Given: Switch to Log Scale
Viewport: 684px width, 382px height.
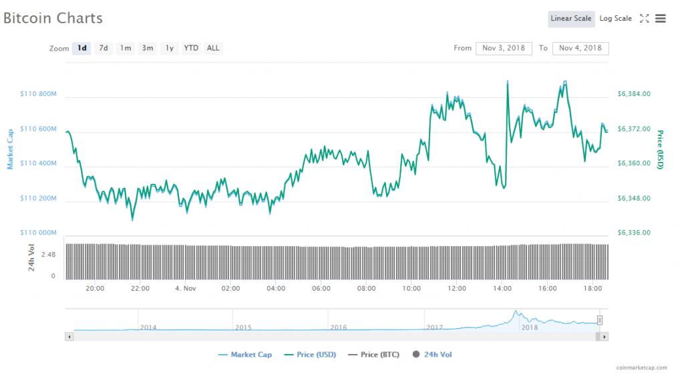Looking at the screenshot, I should 615,19.
